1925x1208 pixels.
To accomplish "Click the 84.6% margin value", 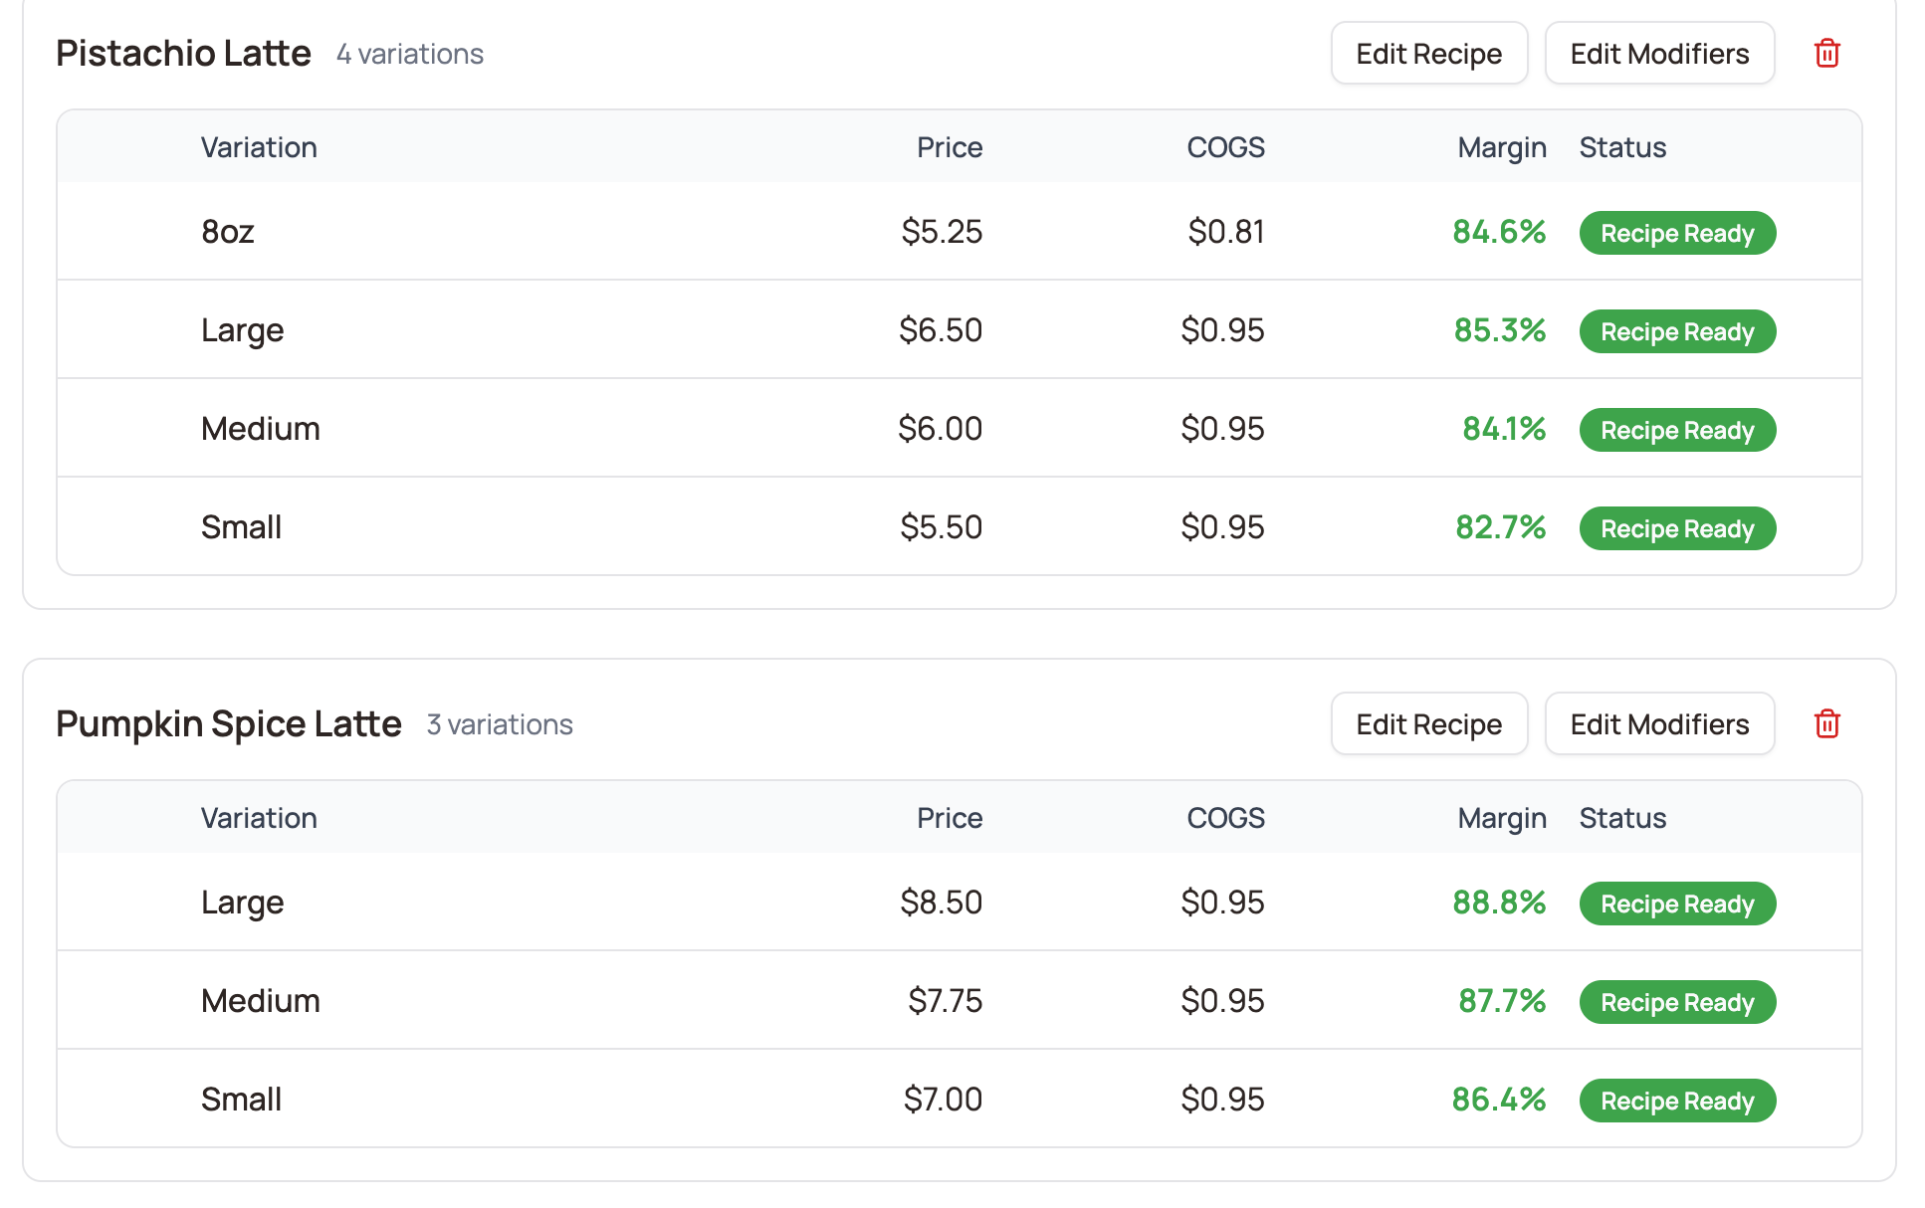I will [x=1498, y=232].
